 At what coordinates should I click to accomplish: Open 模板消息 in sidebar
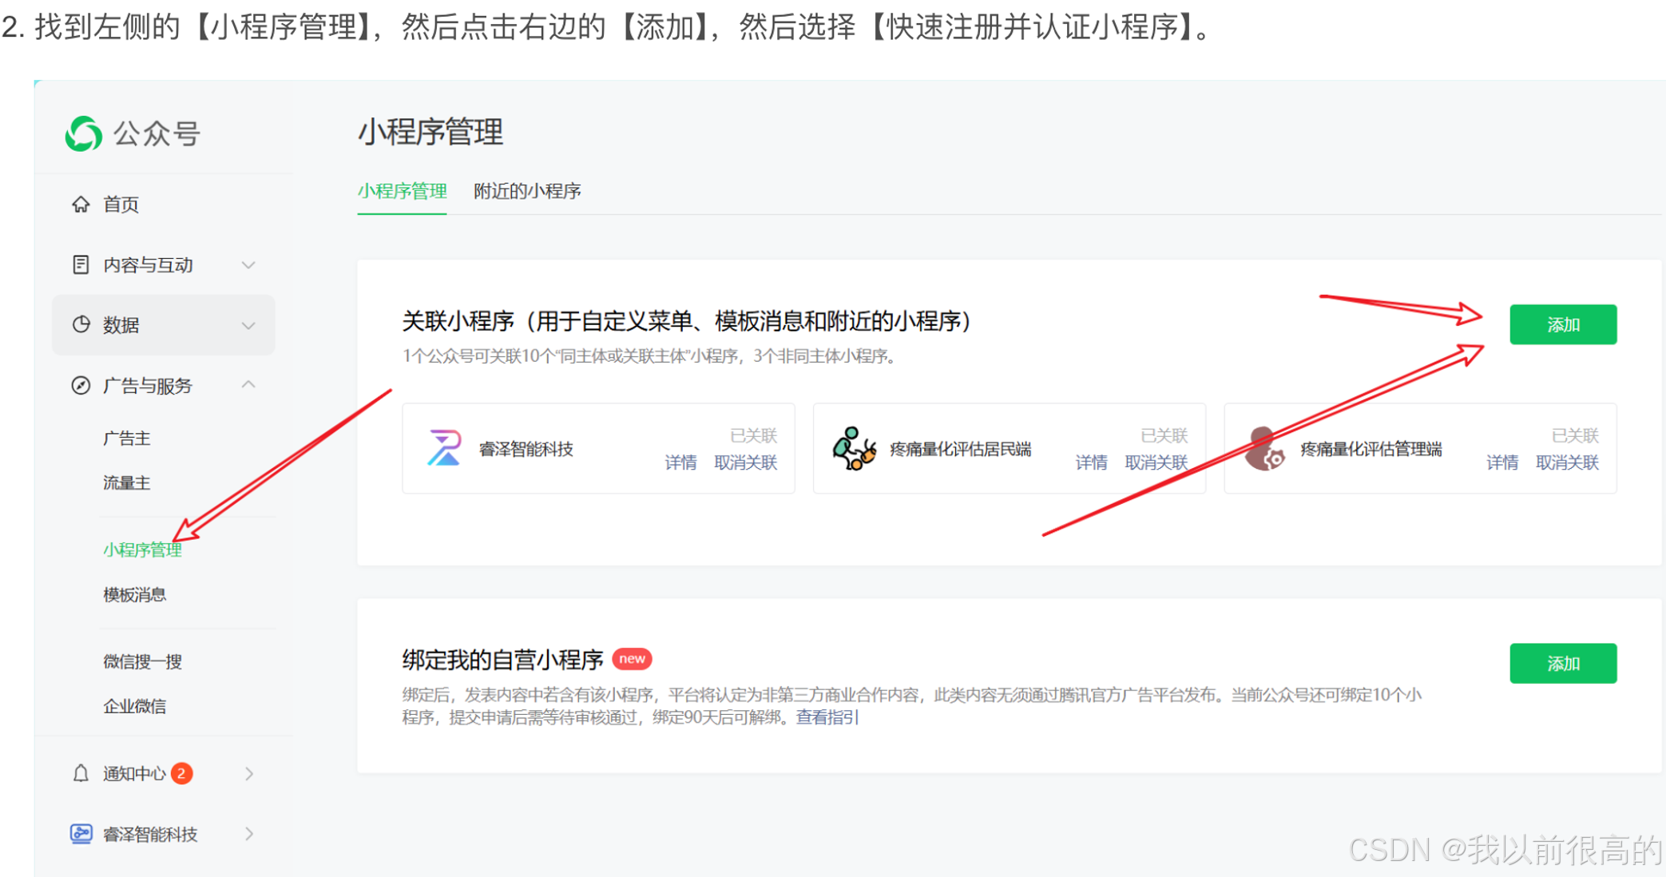[x=134, y=594]
